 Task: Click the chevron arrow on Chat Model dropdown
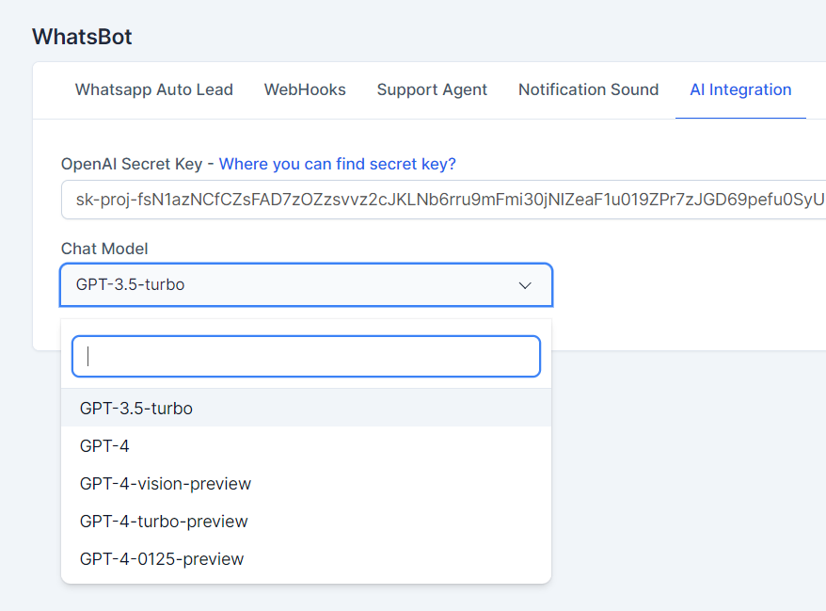click(x=526, y=285)
